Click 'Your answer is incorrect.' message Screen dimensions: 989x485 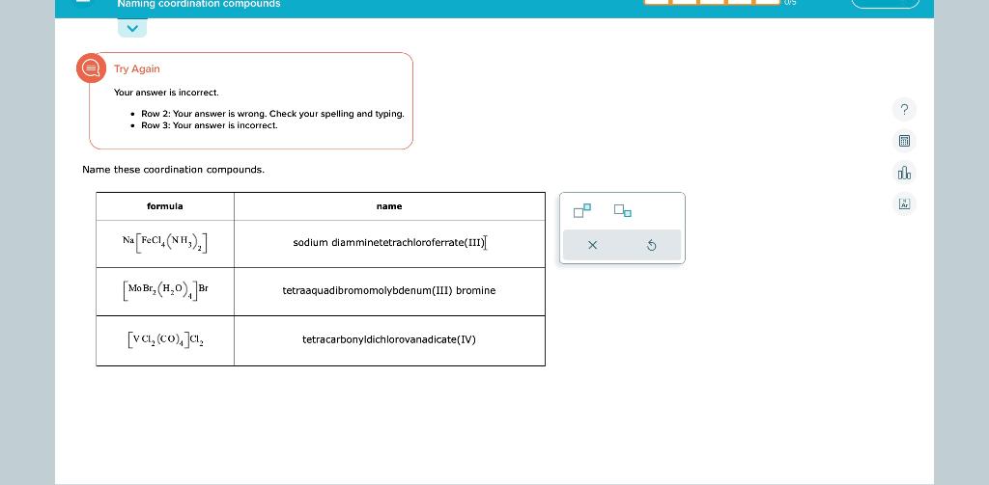coord(166,93)
